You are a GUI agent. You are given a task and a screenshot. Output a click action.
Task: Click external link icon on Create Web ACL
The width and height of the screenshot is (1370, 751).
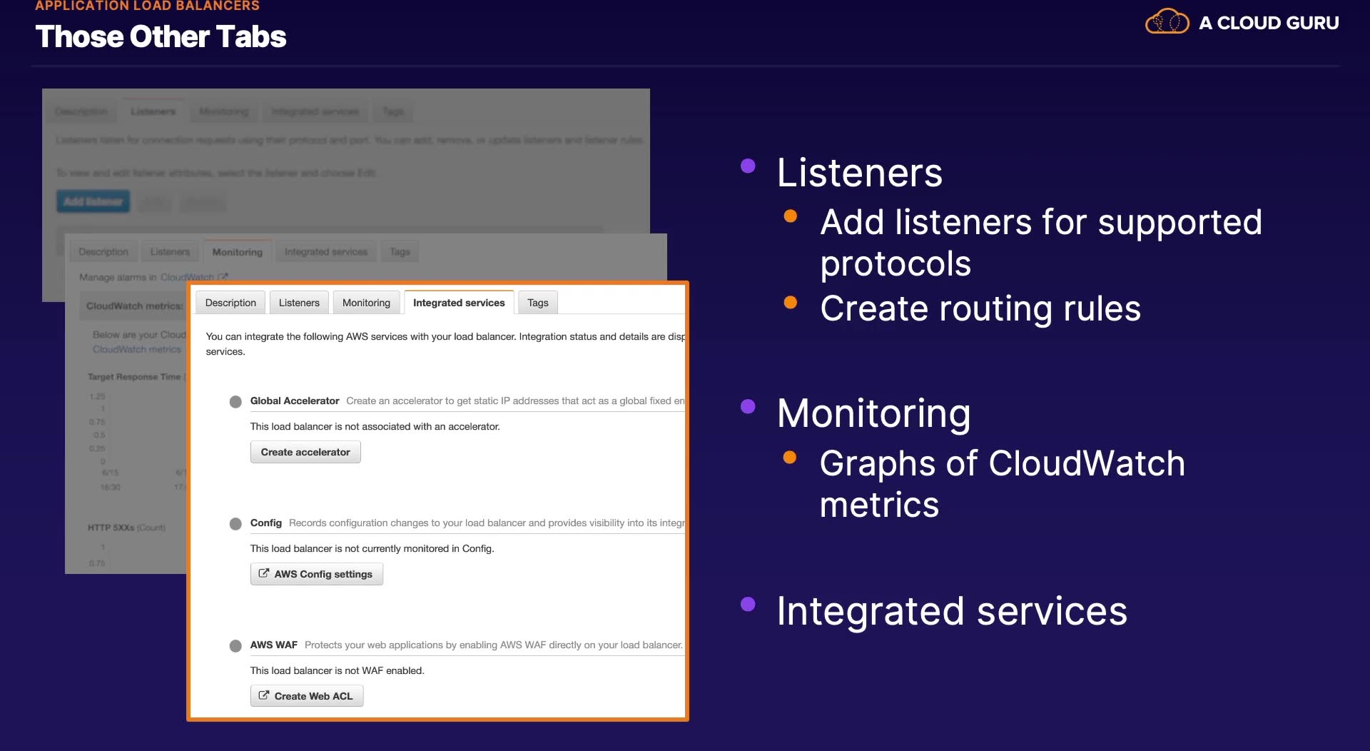(x=263, y=695)
